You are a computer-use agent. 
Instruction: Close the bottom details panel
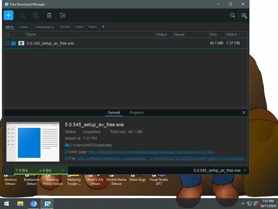pyautogui.click(x=244, y=112)
